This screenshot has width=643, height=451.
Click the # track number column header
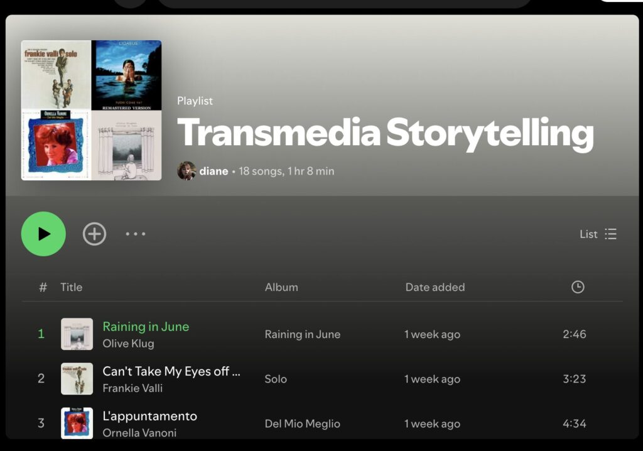pos(43,287)
